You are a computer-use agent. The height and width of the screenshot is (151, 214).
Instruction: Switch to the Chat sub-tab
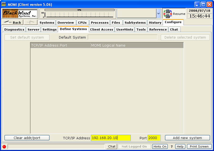[174, 30]
